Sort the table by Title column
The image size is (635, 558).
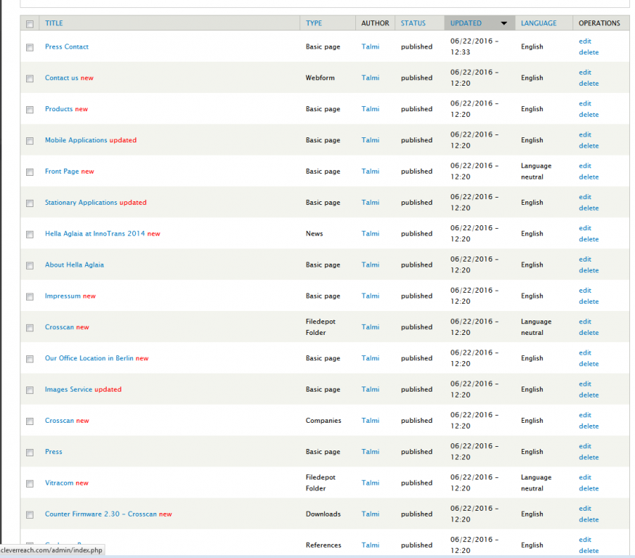54,23
